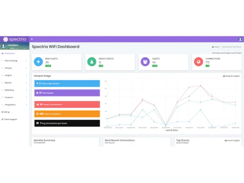This screenshot has height=183, width=244.
Task: Open Billing in the sidebar menu
Action: click(x=7, y=112)
